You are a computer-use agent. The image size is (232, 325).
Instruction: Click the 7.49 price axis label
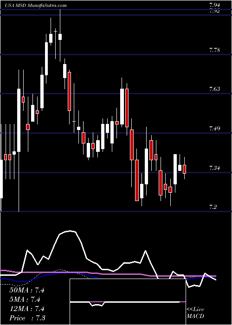[214, 129]
